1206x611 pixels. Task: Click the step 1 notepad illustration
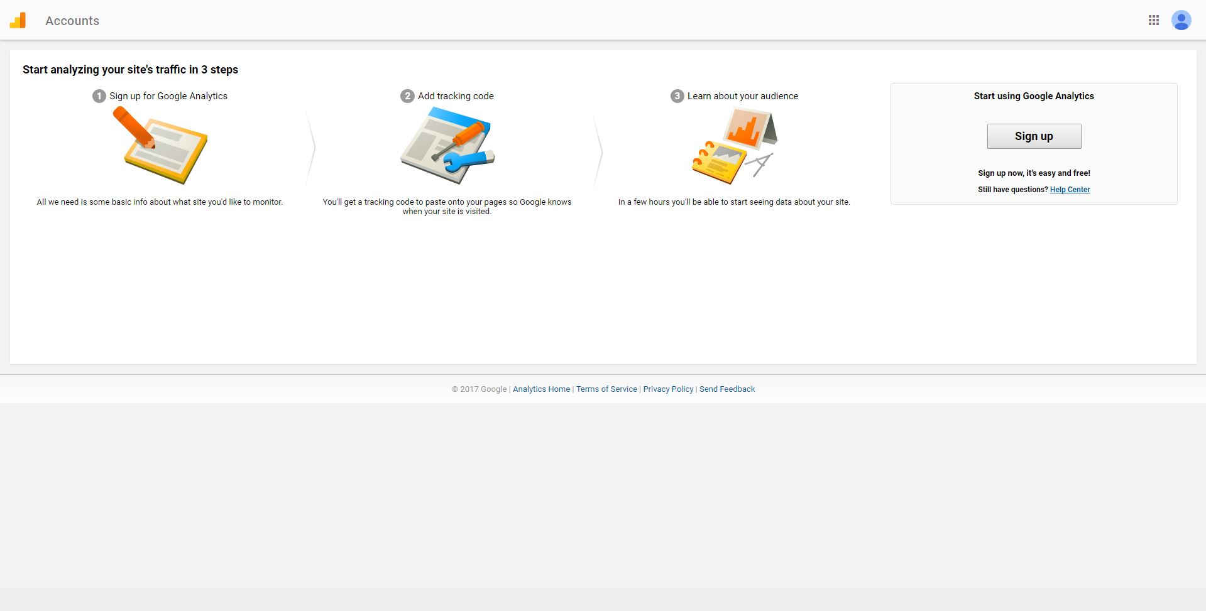click(x=160, y=146)
